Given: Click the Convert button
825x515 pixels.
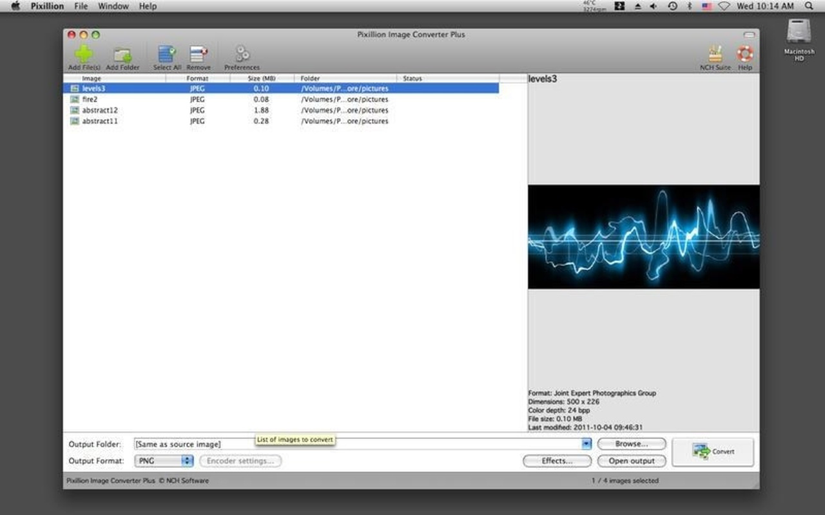Looking at the screenshot, I should (x=712, y=452).
